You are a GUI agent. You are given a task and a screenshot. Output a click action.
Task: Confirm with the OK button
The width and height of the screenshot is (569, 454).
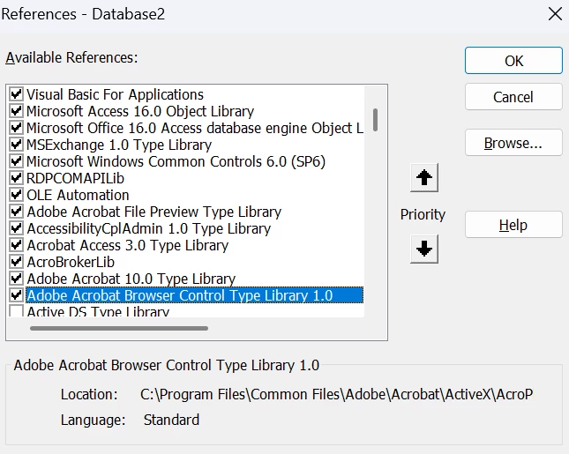coord(513,61)
